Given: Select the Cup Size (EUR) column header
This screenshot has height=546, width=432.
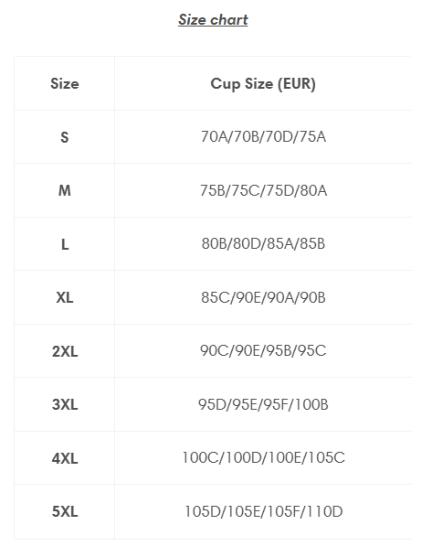Looking at the screenshot, I should [x=263, y=83].
